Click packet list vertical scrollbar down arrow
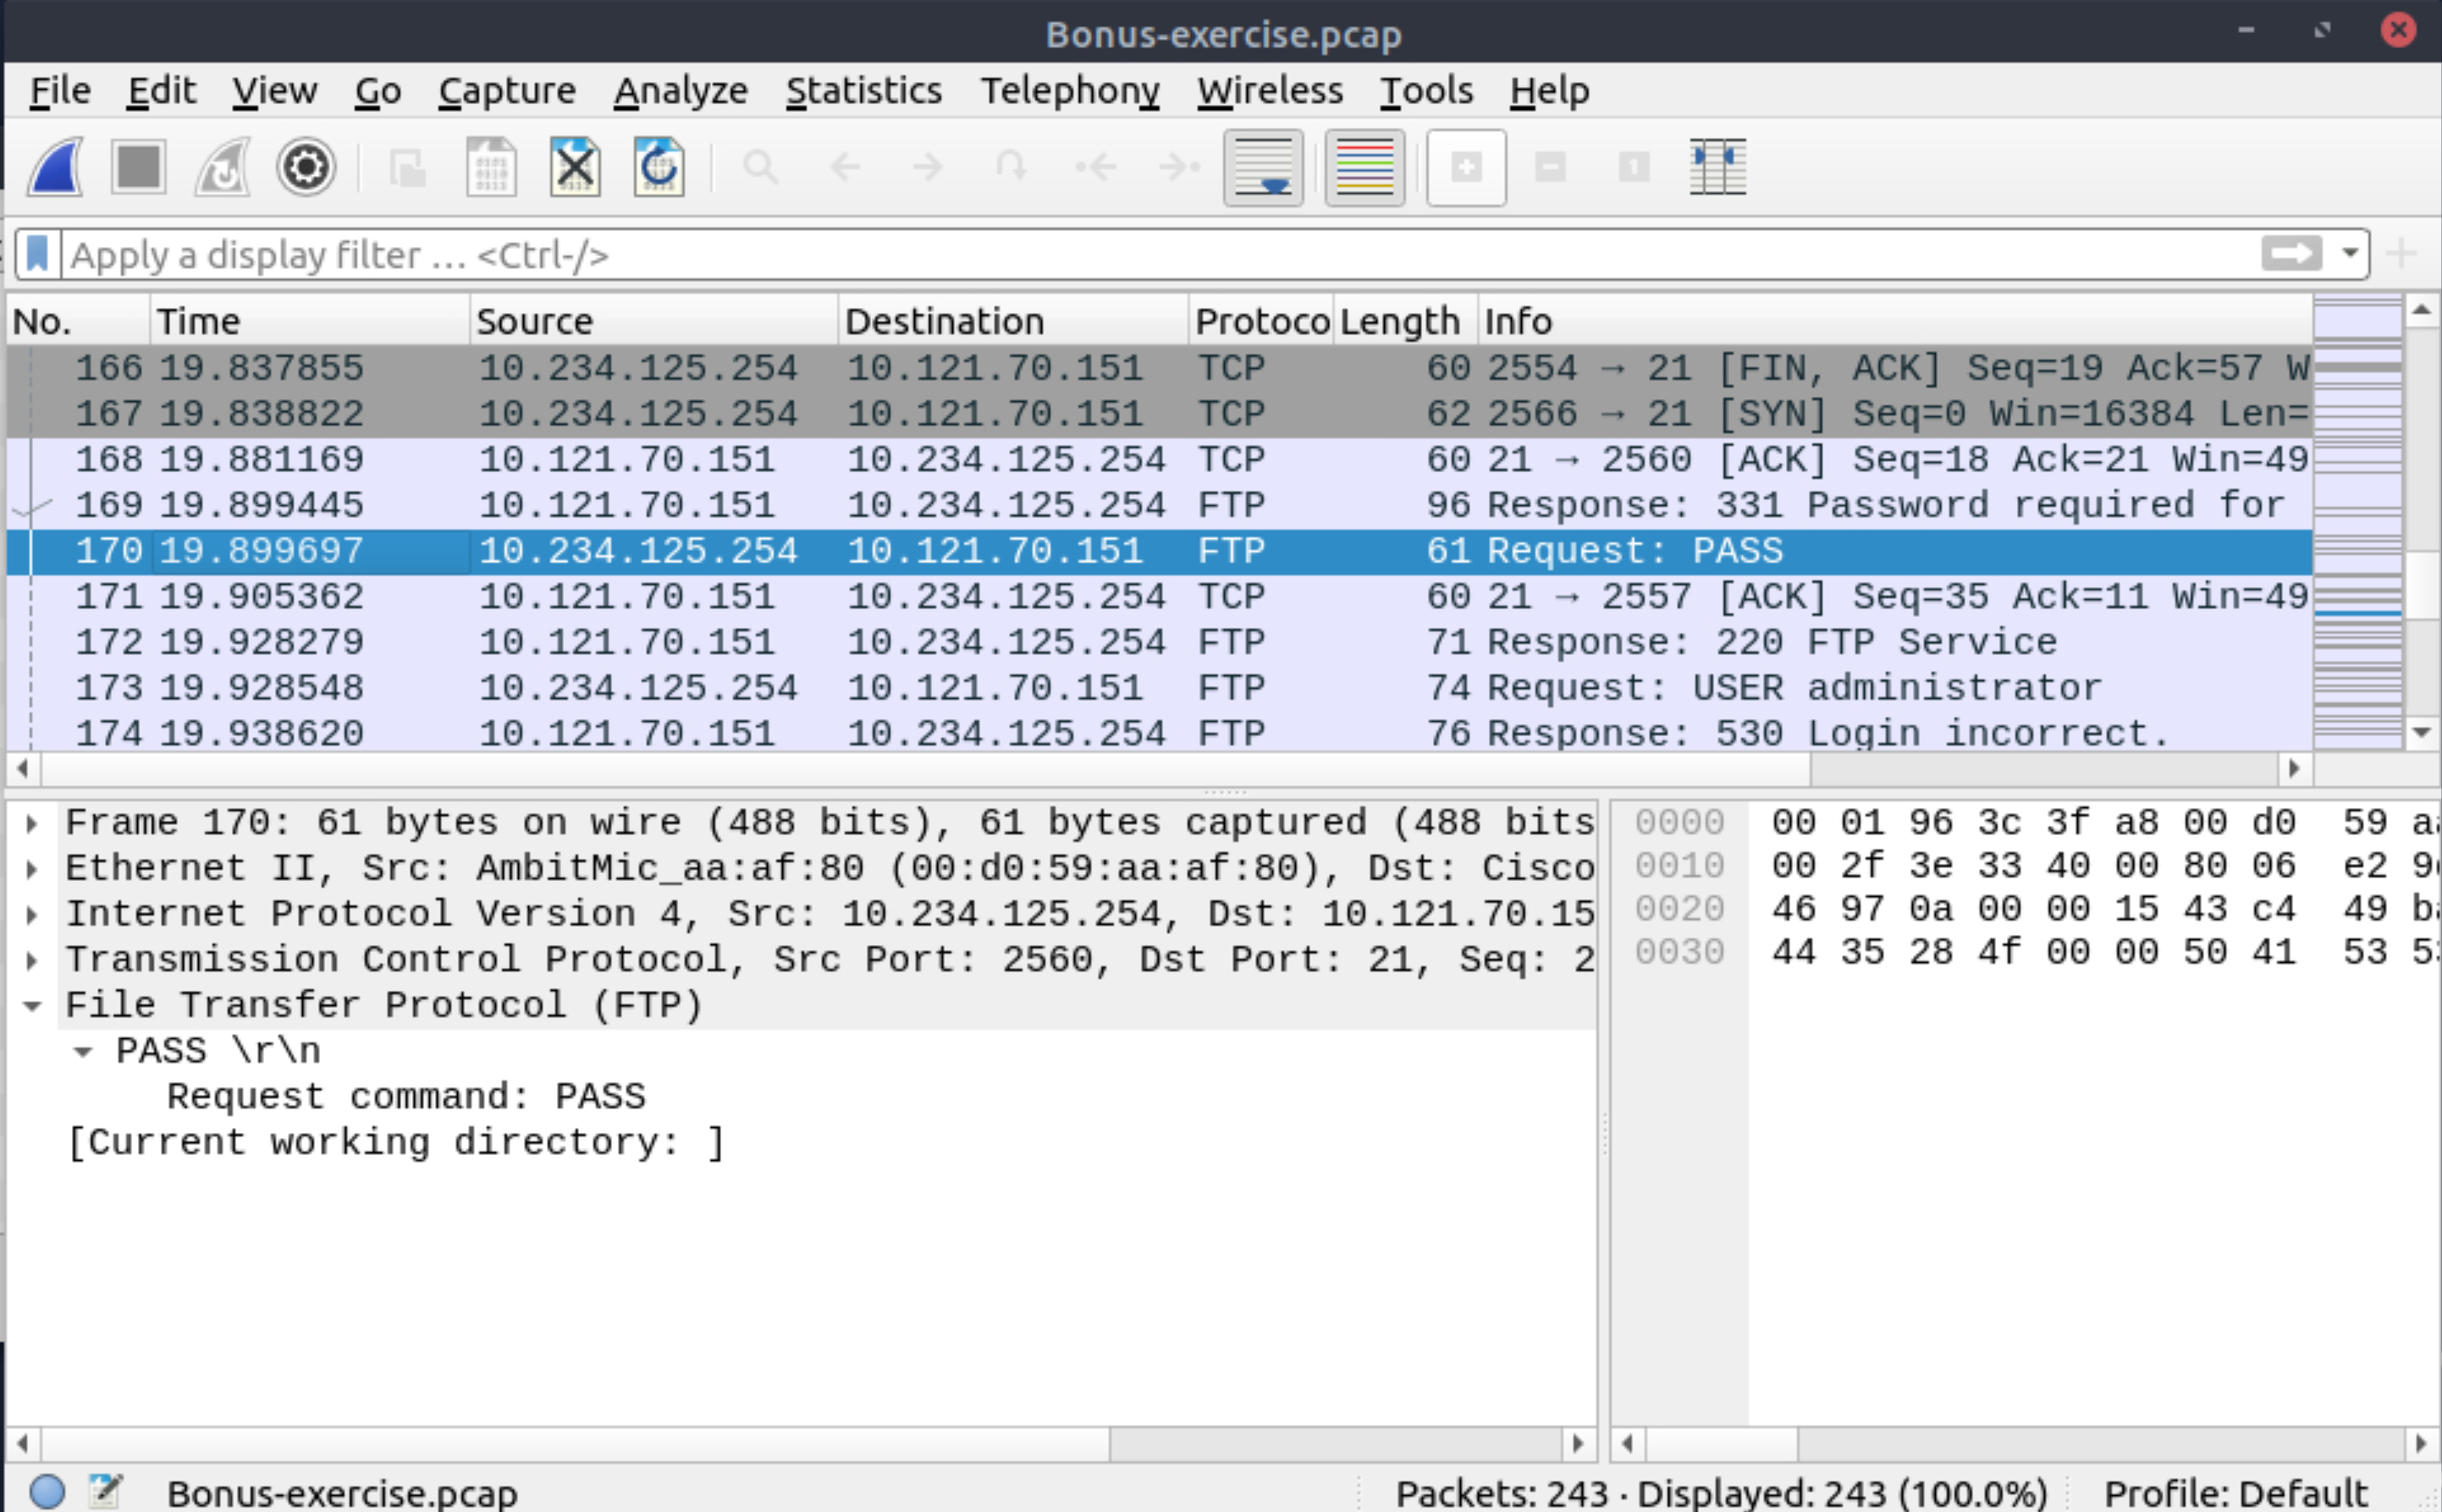 [2421, 732]
